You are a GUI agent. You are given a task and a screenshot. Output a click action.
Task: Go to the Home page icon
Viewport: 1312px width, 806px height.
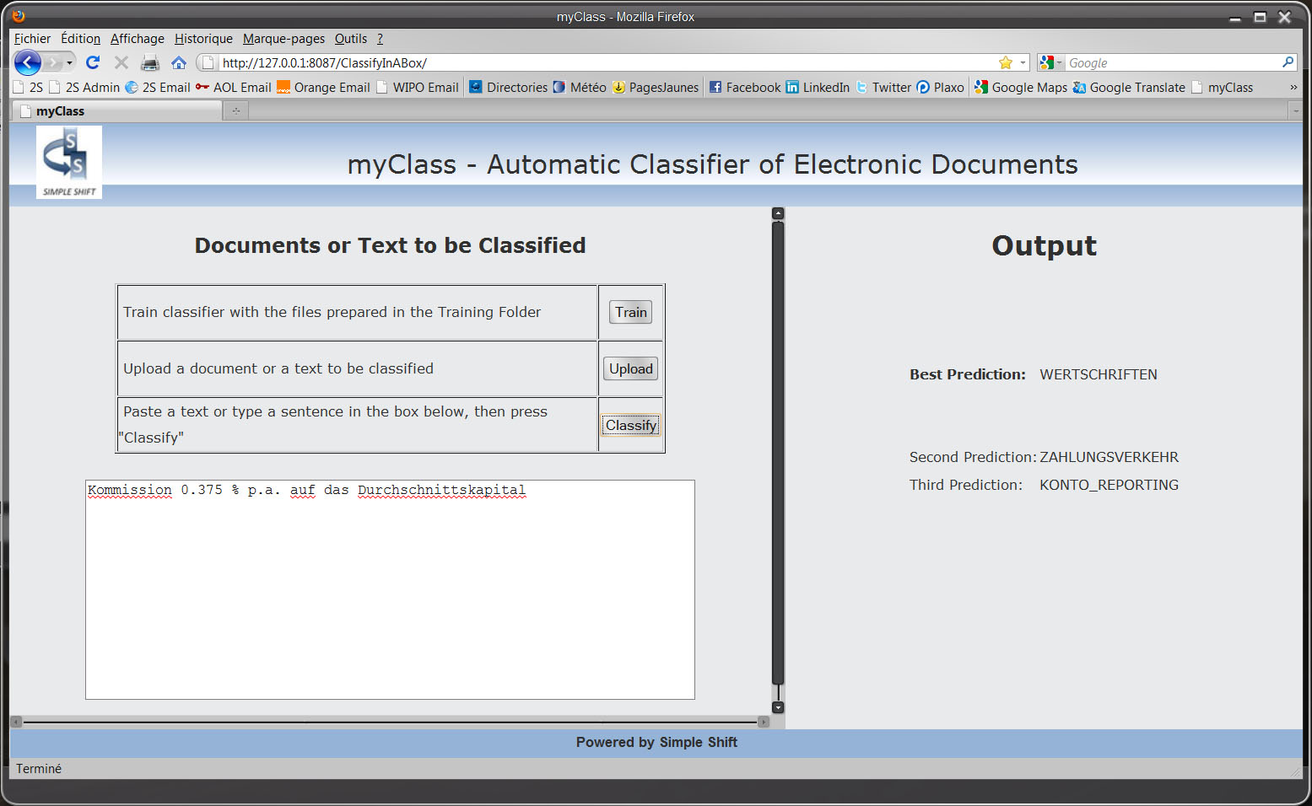coord(179,62)
